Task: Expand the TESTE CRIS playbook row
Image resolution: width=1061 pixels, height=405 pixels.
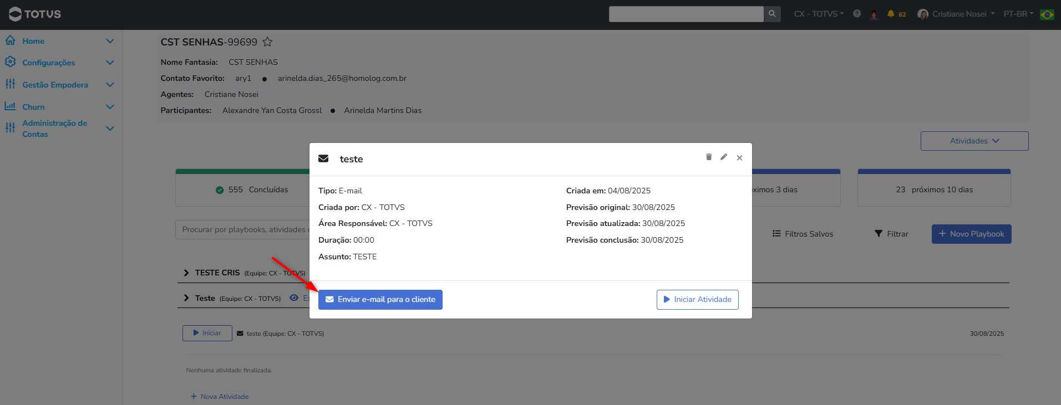Action: (186, 273)
